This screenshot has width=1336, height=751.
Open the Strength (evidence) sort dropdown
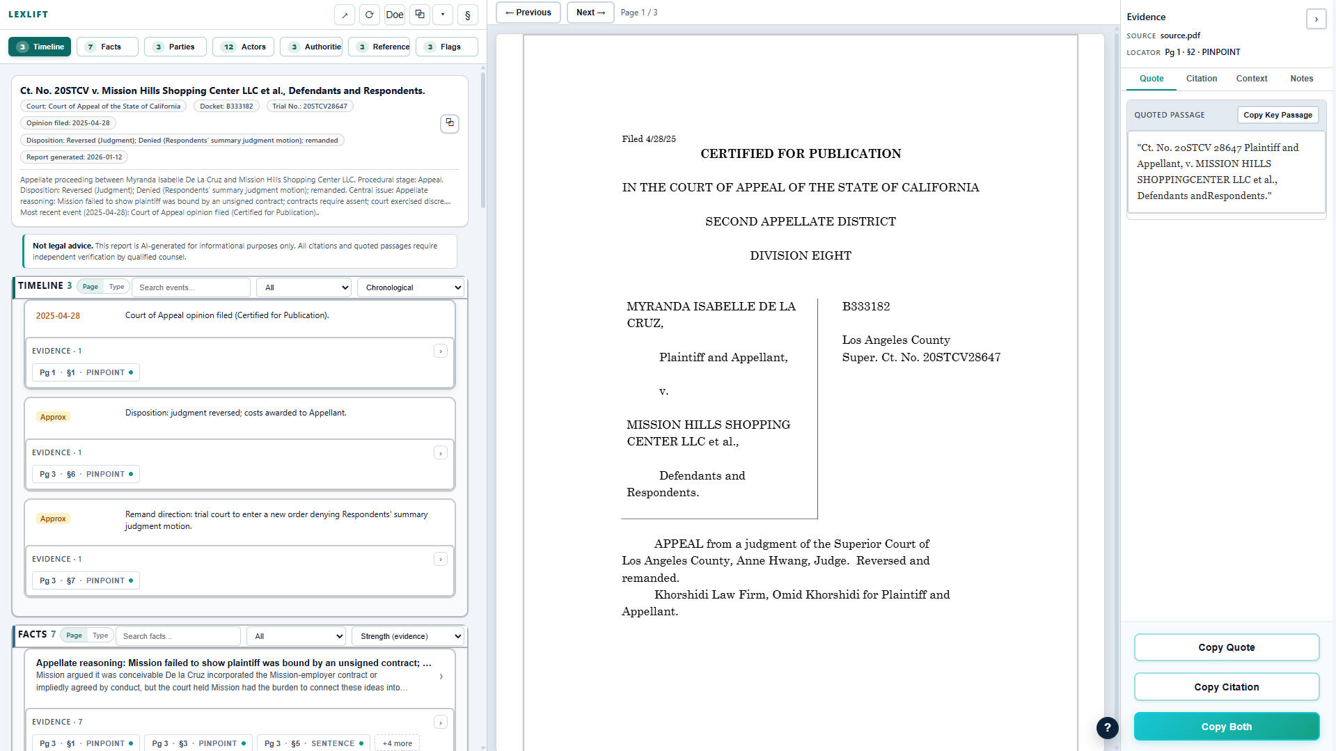coord(408,636)
